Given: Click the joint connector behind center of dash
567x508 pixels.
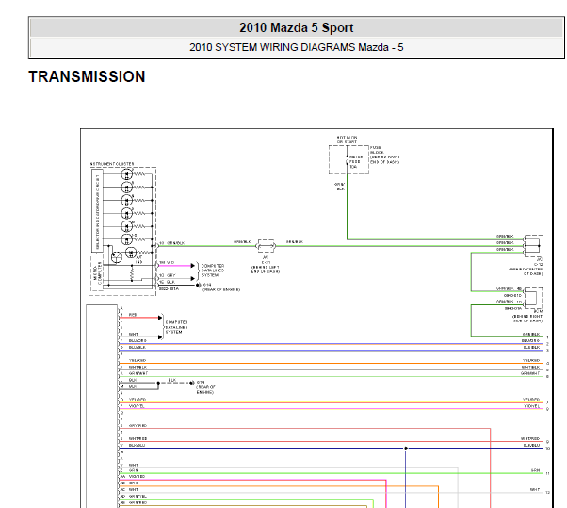Looking at the screenshot, I should (x=534, y=246).
